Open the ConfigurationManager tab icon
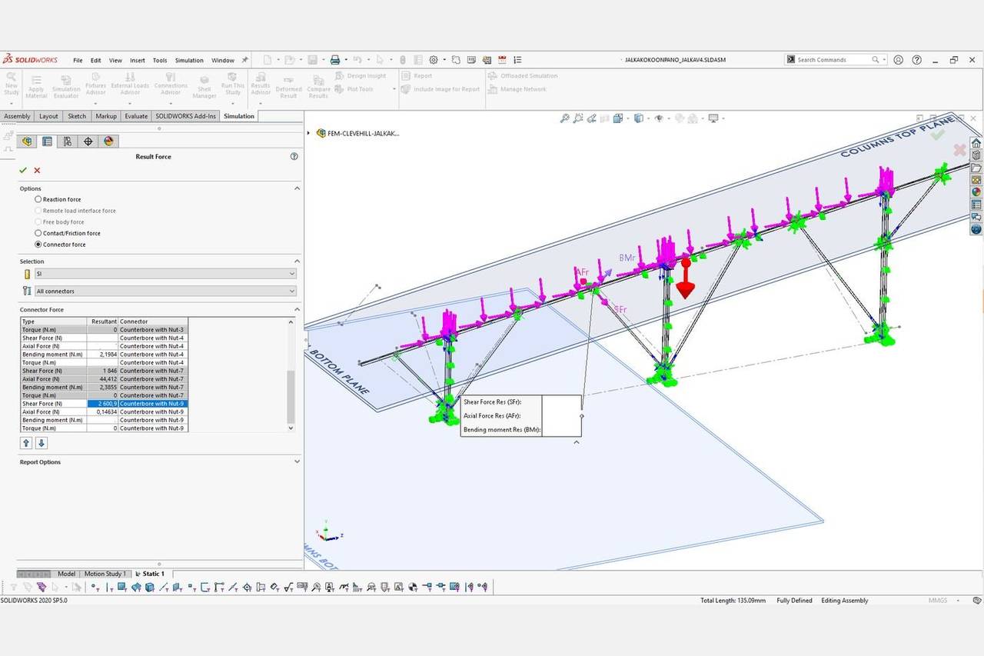 click(x=68, y=141)
